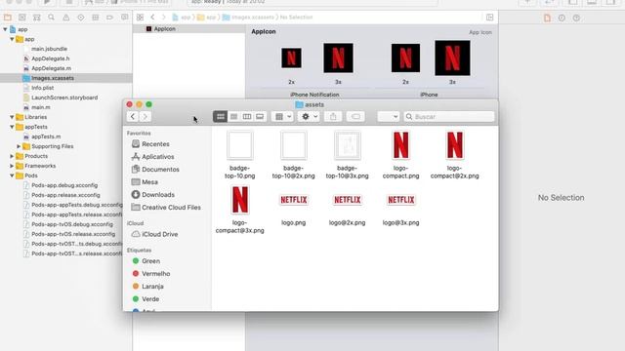
Task: Open the issue navigator warning icon in Xcode
Action: [66, 18]
